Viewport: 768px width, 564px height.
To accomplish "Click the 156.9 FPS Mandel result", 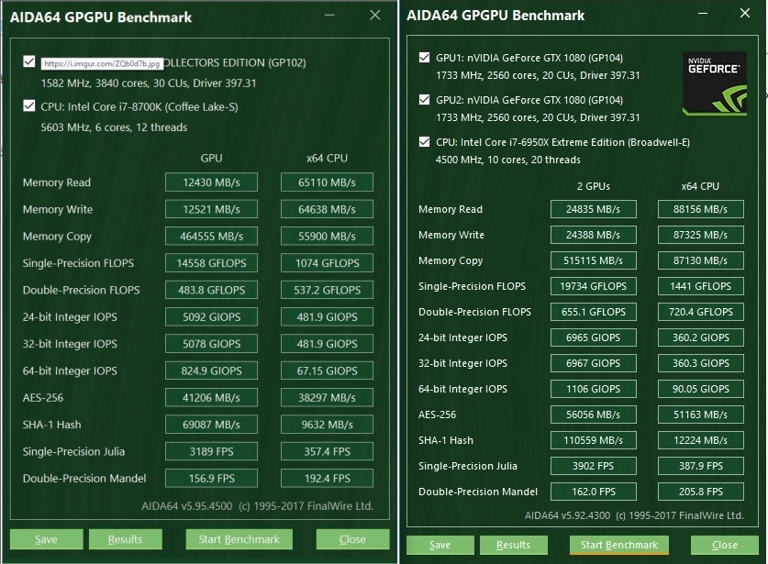I will click(x=212, y=479).
